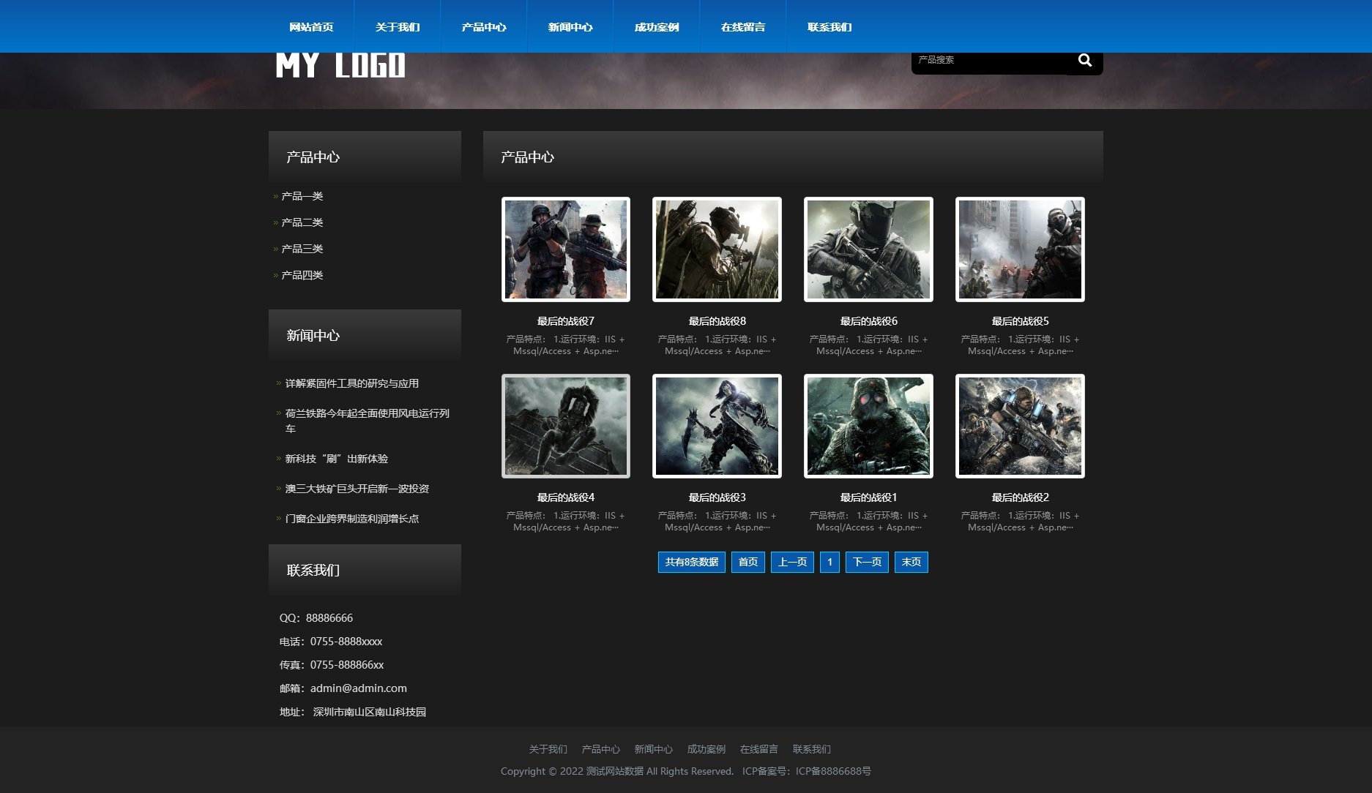Open the 最后的战役2 product image
1372x793 pixels.
point(1020,426)
